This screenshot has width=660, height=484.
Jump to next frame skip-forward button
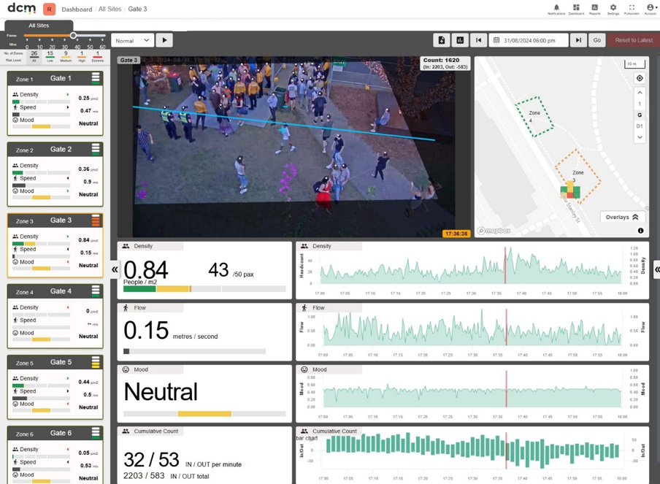[x=578, y=40]
